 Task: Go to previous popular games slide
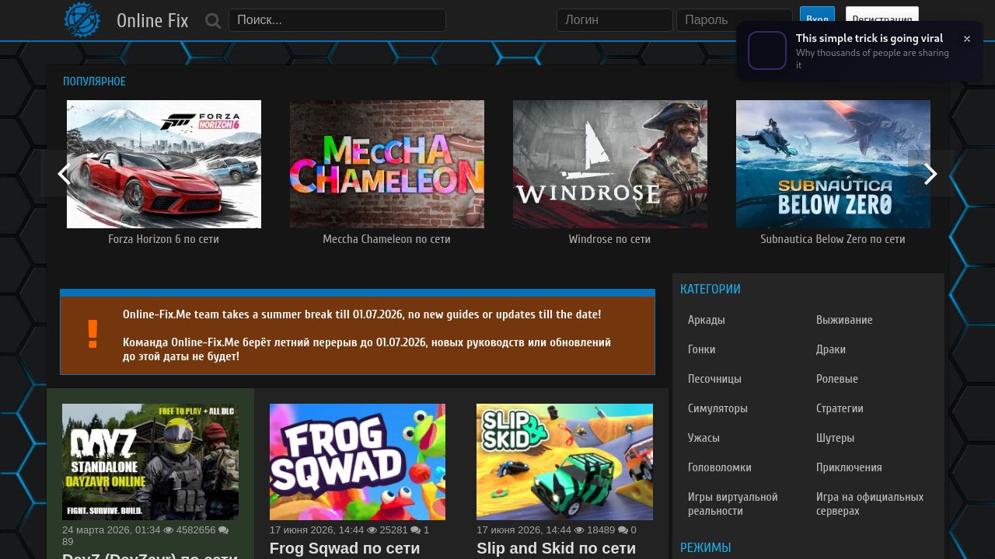64,174
